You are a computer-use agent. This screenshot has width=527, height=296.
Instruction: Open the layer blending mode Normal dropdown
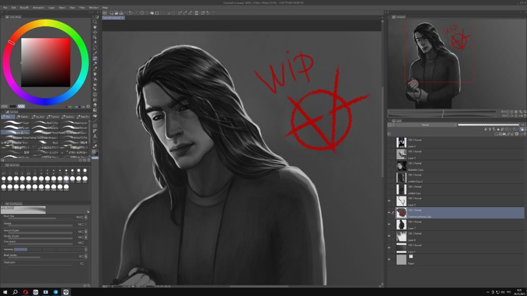point(426,125)
